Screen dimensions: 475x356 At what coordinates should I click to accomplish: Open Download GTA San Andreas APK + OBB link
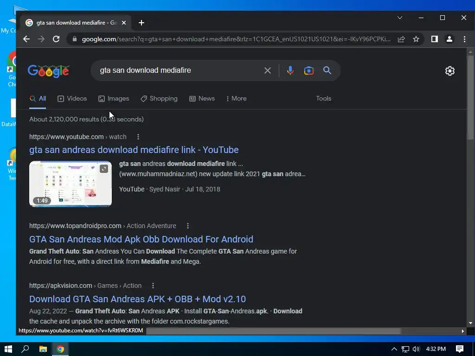(137, 299)
